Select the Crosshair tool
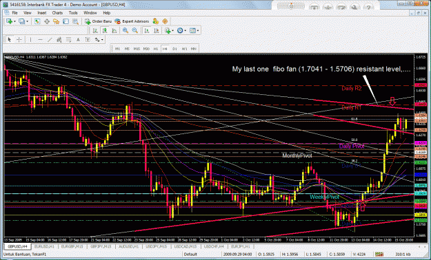The image size is (431, 260). coord(19,40)
